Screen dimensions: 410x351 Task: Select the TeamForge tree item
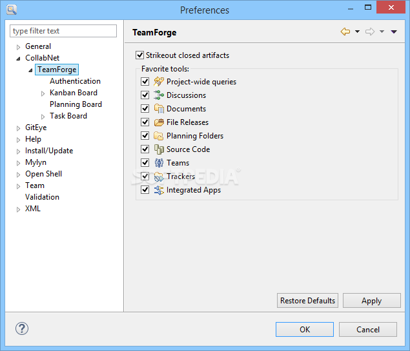(x=57, y=70)
